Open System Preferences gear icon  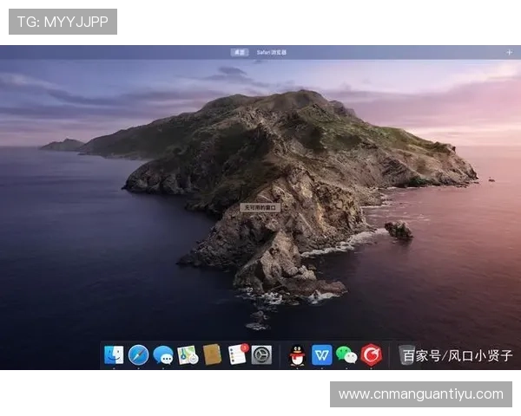(x=261, y=354)
